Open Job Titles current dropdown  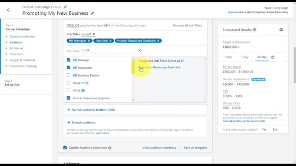coord(88,34)
